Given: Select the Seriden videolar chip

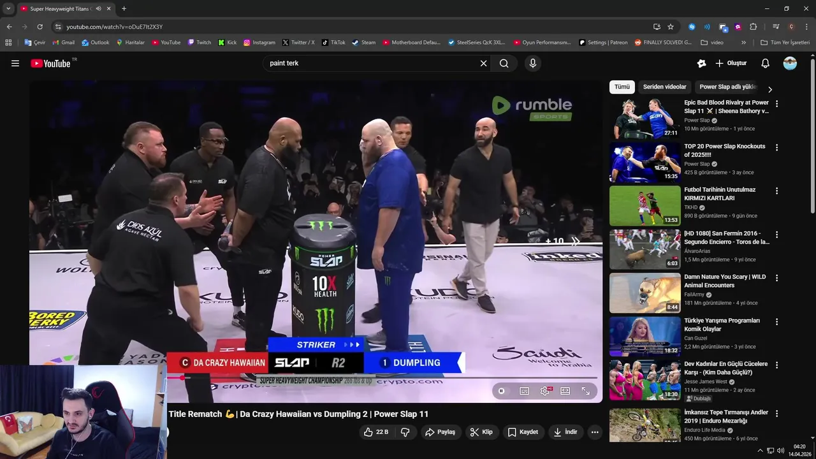Looking at the screenshot, I should [x=664, y=87].
